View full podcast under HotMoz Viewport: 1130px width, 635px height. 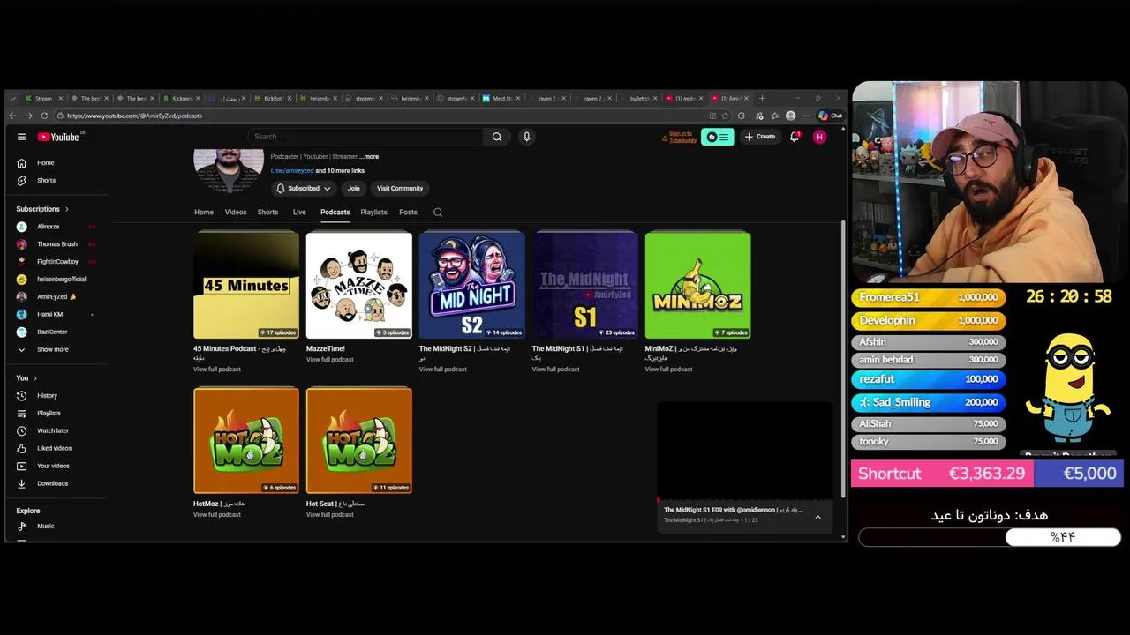point(217,514)
